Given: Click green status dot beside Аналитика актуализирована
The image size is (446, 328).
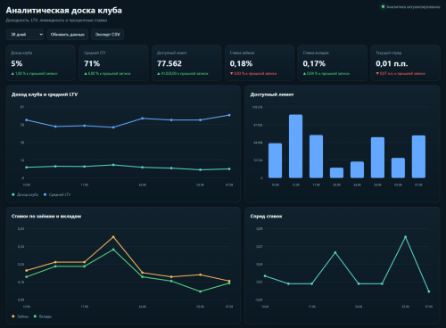Looking at the screenshot, I should (383, 6).
